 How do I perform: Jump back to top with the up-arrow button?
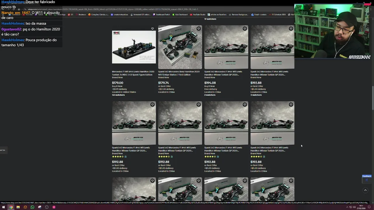[365, 190]
